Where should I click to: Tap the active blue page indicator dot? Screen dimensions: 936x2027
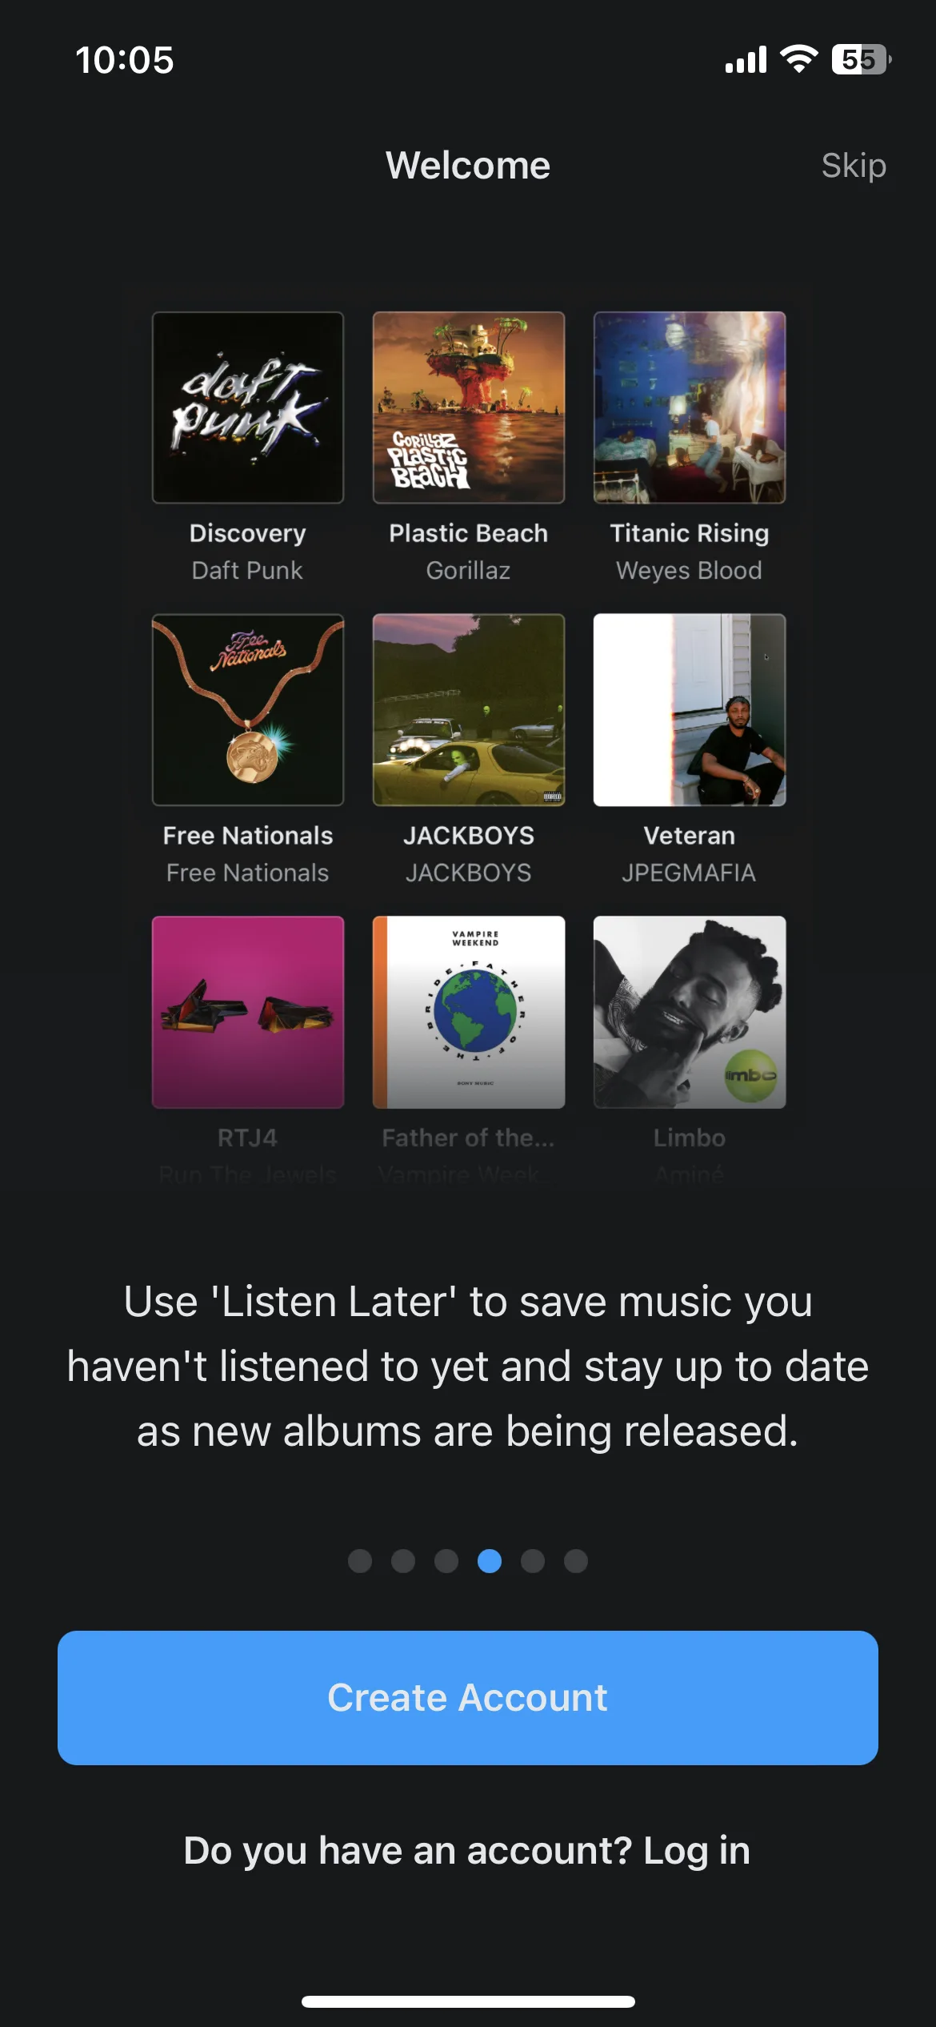(490, 1561)
